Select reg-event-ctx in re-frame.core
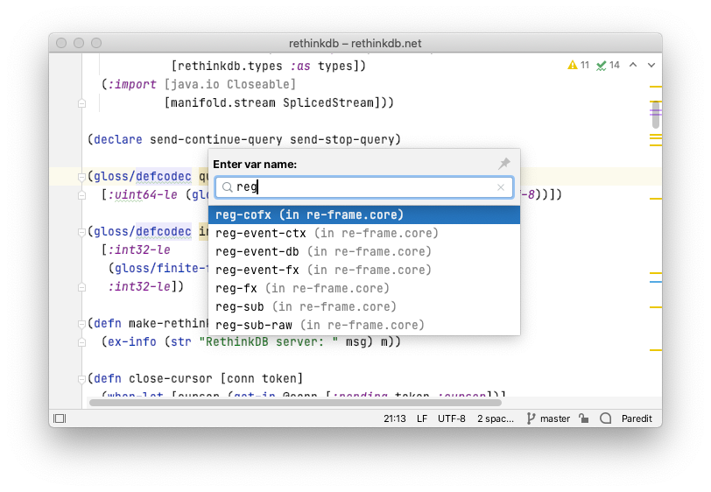711x492 pixels. 364,233
